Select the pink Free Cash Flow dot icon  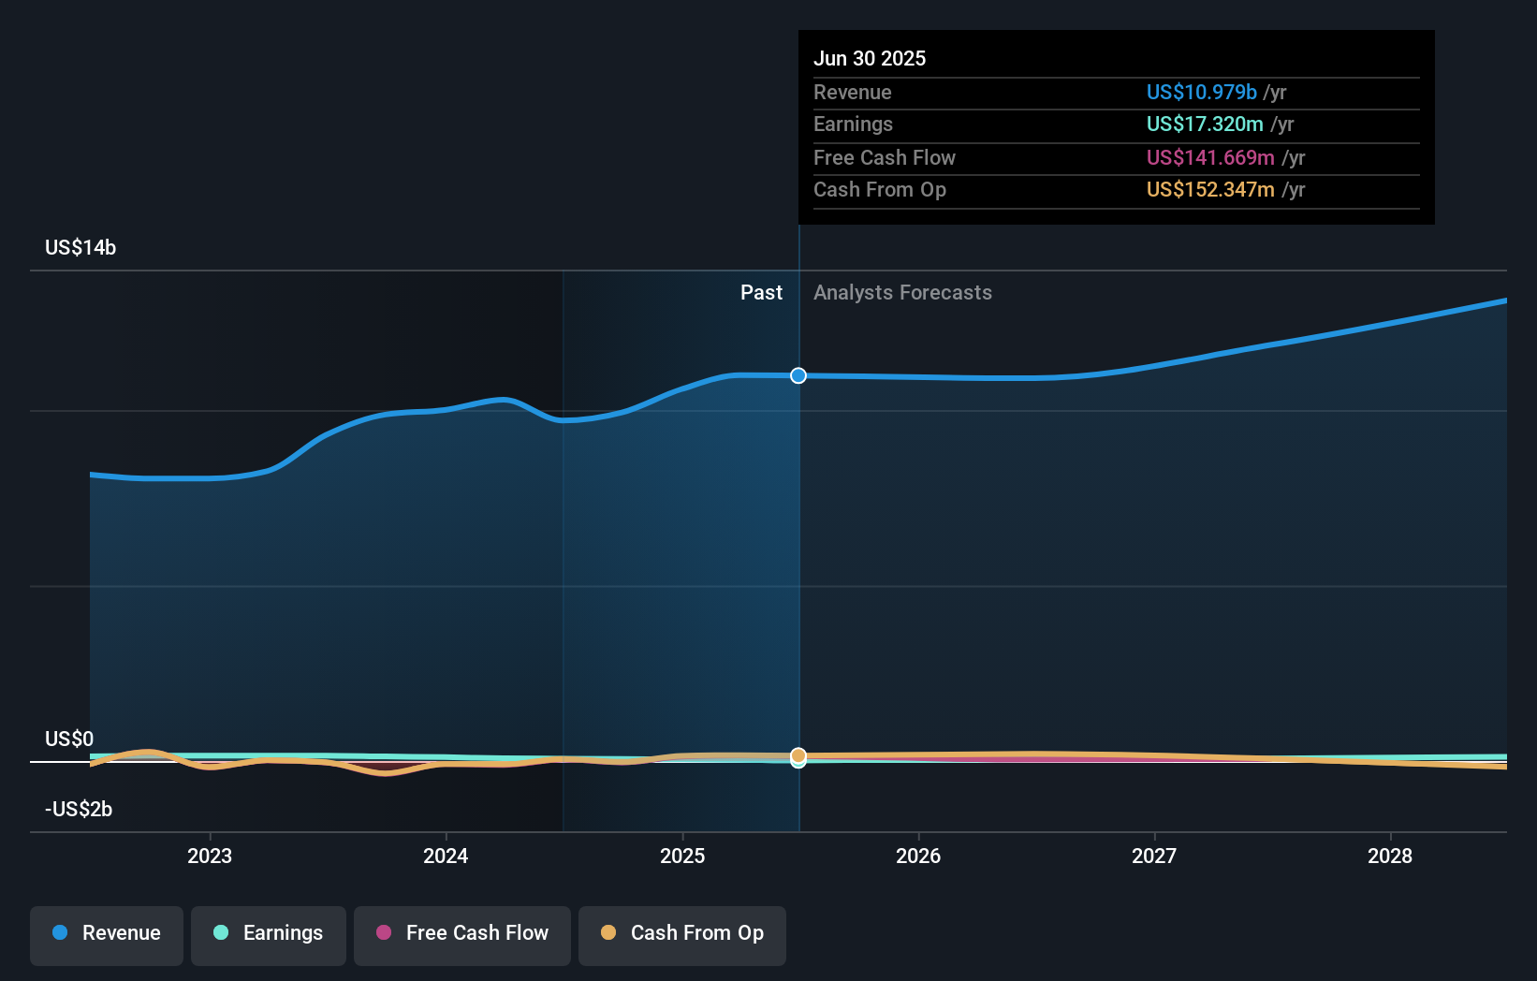(386, 933)
